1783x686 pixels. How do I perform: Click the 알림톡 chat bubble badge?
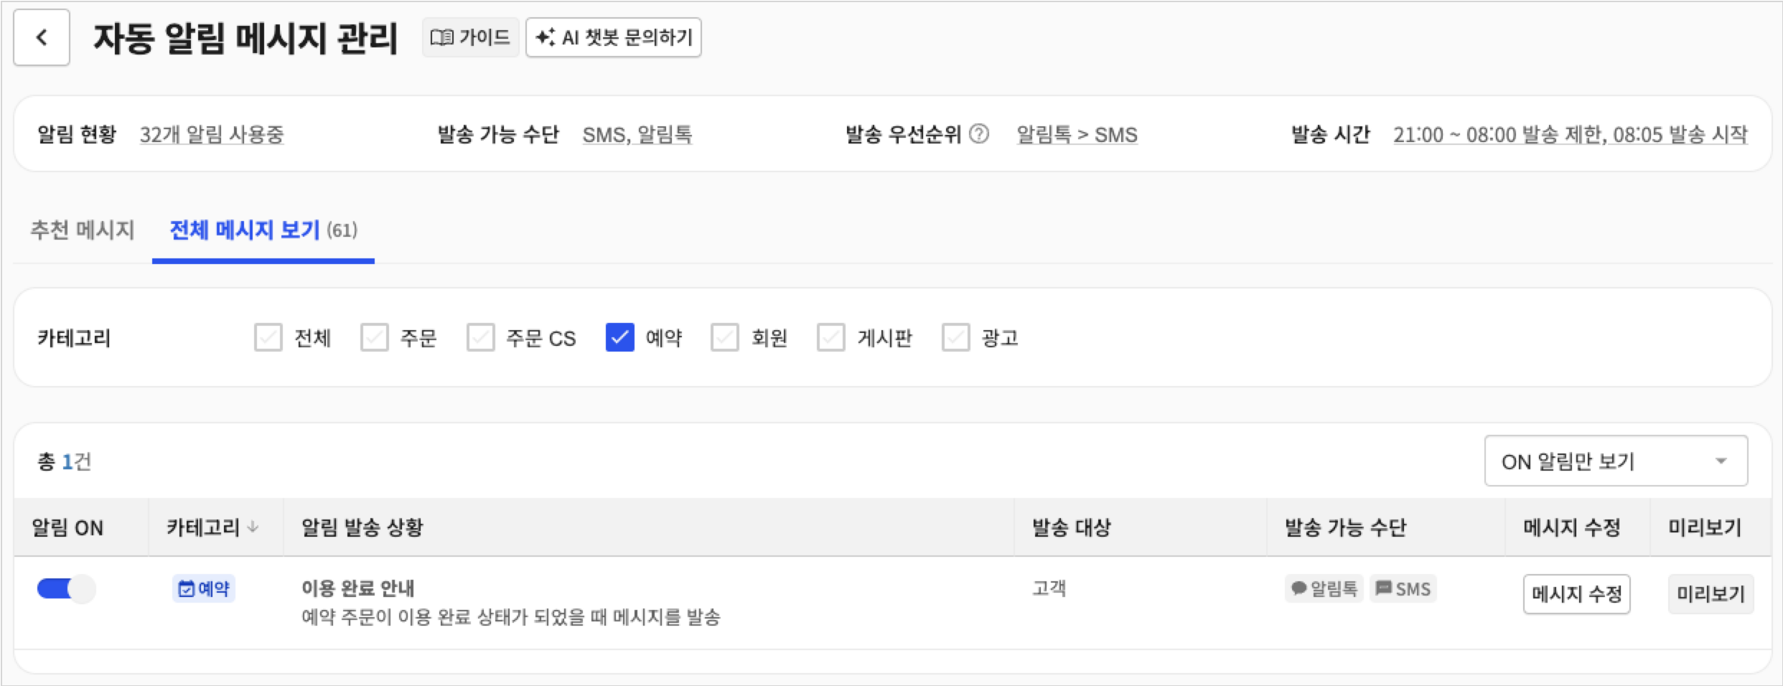click(1324, 588)
